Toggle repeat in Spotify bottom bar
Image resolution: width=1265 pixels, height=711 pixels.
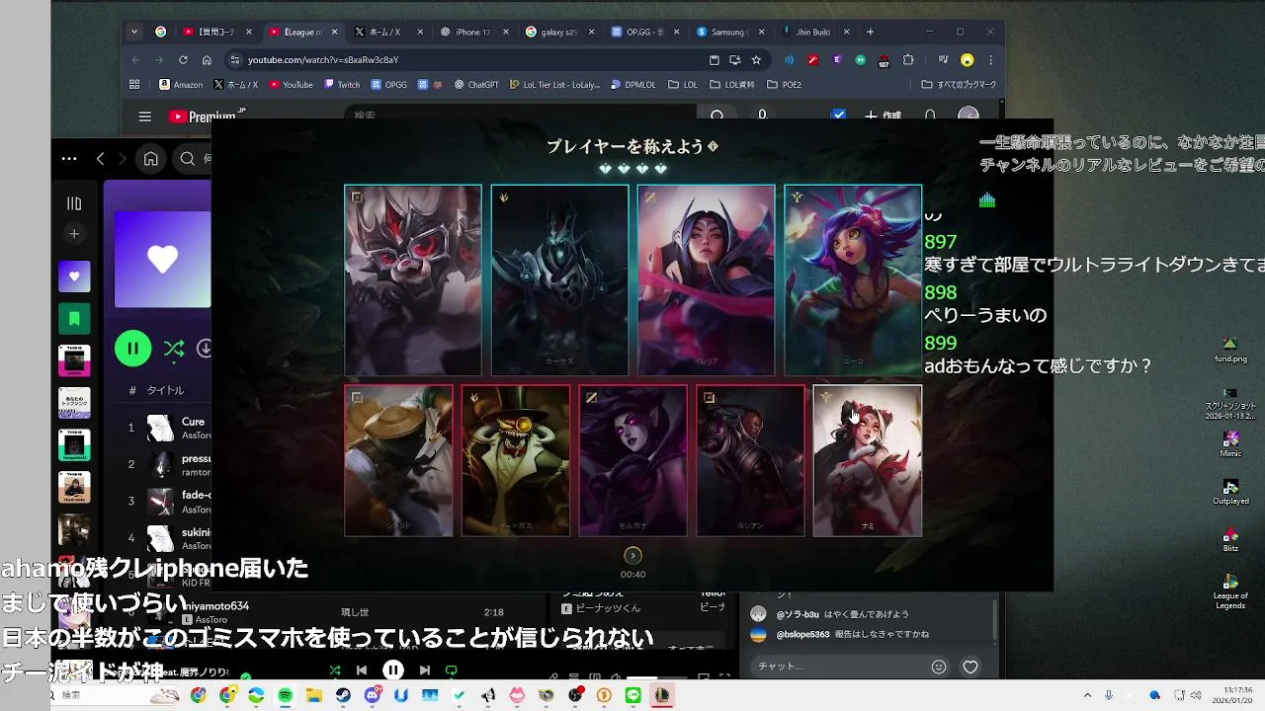[452, 671]
